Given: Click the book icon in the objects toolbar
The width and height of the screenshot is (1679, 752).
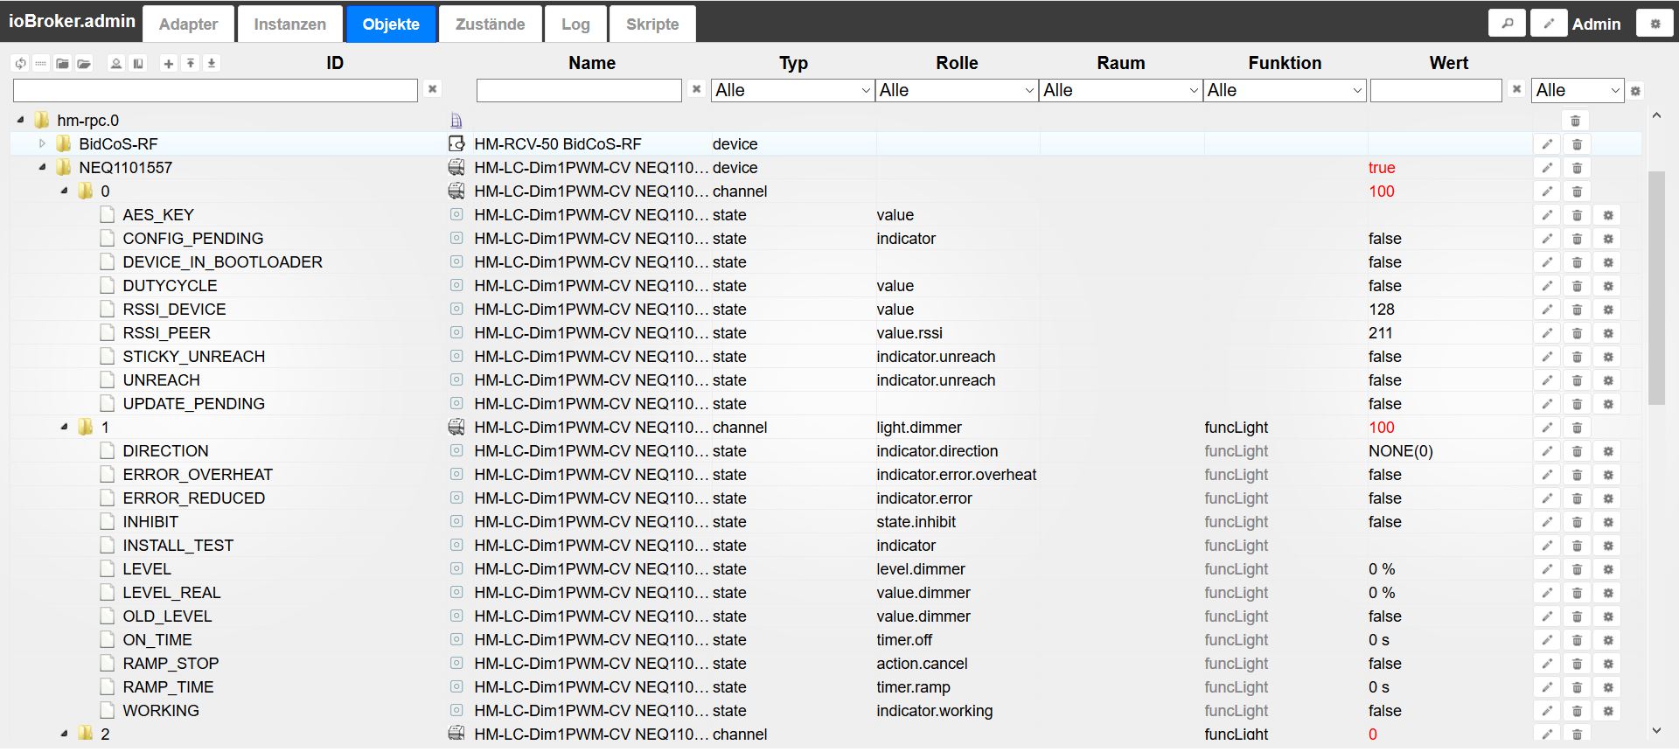Looking at the screenshot, I should (138, 64).
